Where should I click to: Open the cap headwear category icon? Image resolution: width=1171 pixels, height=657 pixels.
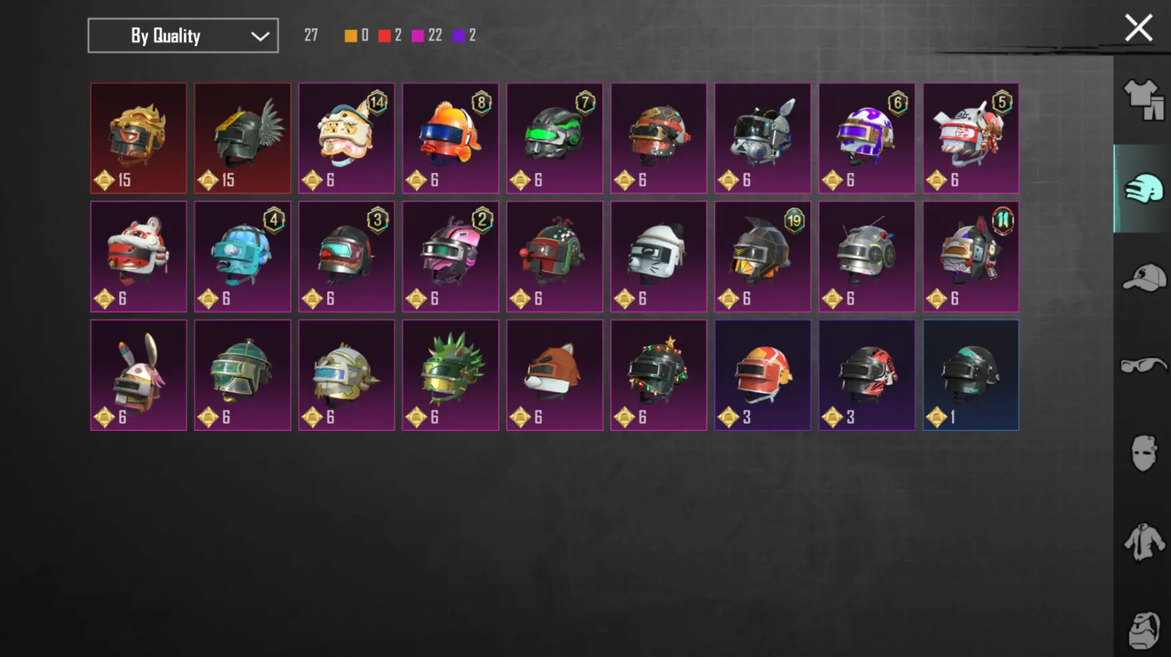pyautogui.click(x=1143, y=277)
